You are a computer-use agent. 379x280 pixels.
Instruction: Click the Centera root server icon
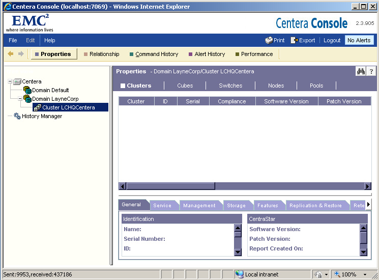point(17,81)
